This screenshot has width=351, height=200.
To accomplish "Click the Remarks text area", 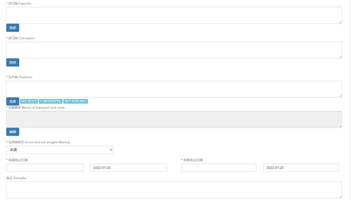I will tap(174, 190).
